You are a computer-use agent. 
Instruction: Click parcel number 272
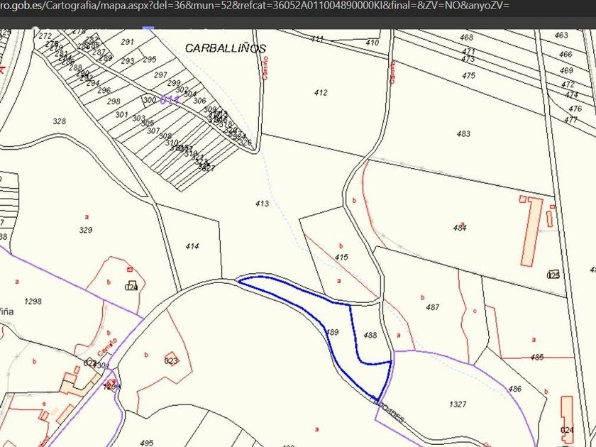pos(45,36)
